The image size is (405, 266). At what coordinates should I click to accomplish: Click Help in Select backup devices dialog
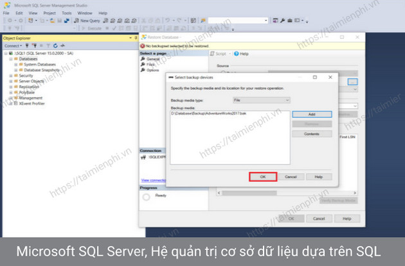tap(319, 177)
